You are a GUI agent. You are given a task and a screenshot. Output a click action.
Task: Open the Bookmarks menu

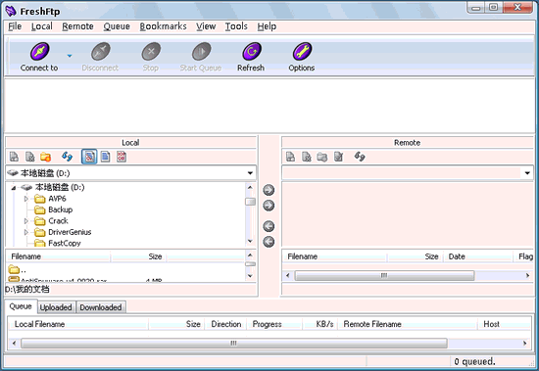[163, 26]
